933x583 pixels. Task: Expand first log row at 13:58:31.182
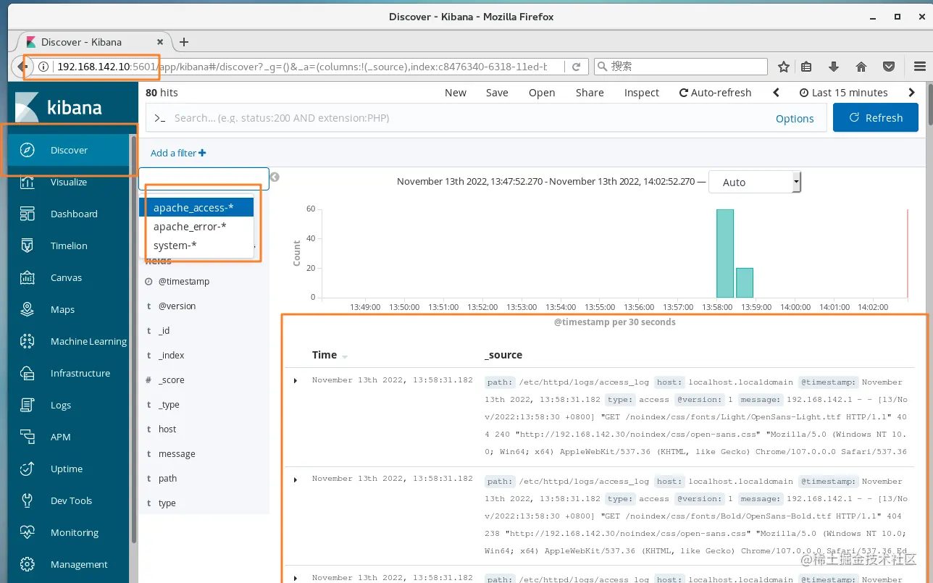coord(295,381)
